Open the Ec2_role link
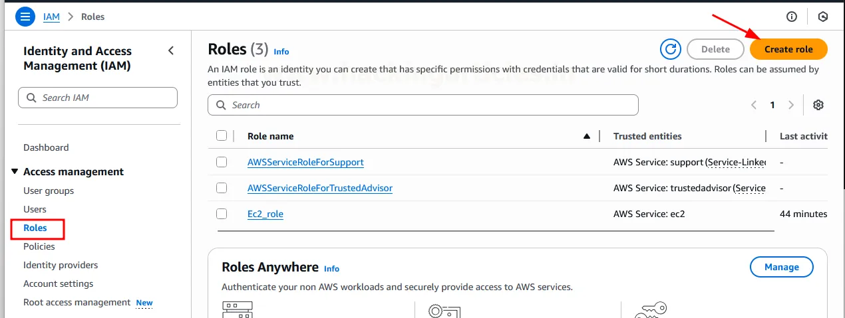The height and width of the screenshot is (318, 845). (x=265, y=214)
